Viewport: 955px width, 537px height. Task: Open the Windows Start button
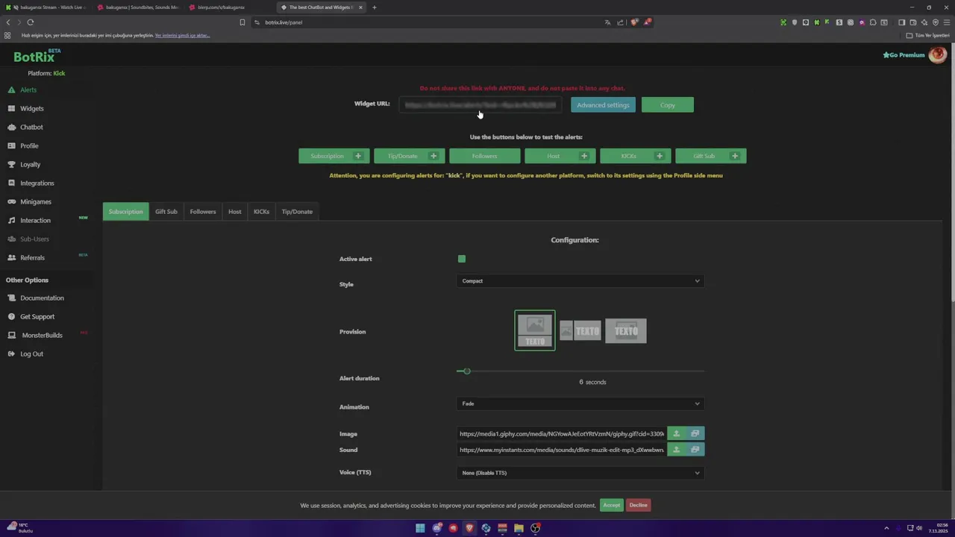(x=421, y=528)
